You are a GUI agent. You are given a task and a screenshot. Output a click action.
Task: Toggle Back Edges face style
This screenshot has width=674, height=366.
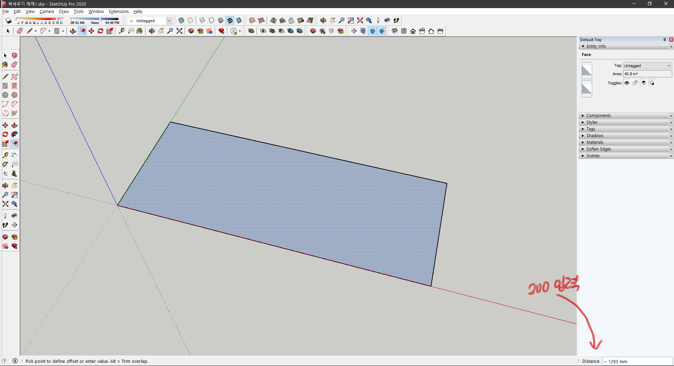[x=190, y=20]
